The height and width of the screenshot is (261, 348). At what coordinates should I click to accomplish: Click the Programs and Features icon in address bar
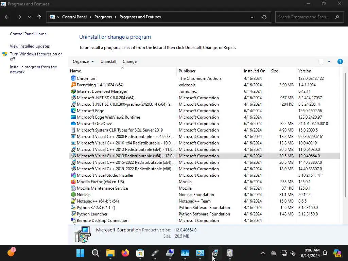point(52,17)
